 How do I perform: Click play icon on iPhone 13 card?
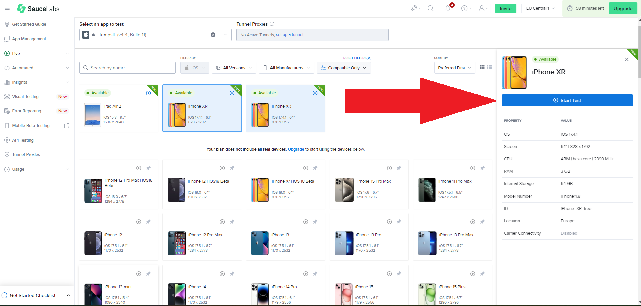point(306,222)
